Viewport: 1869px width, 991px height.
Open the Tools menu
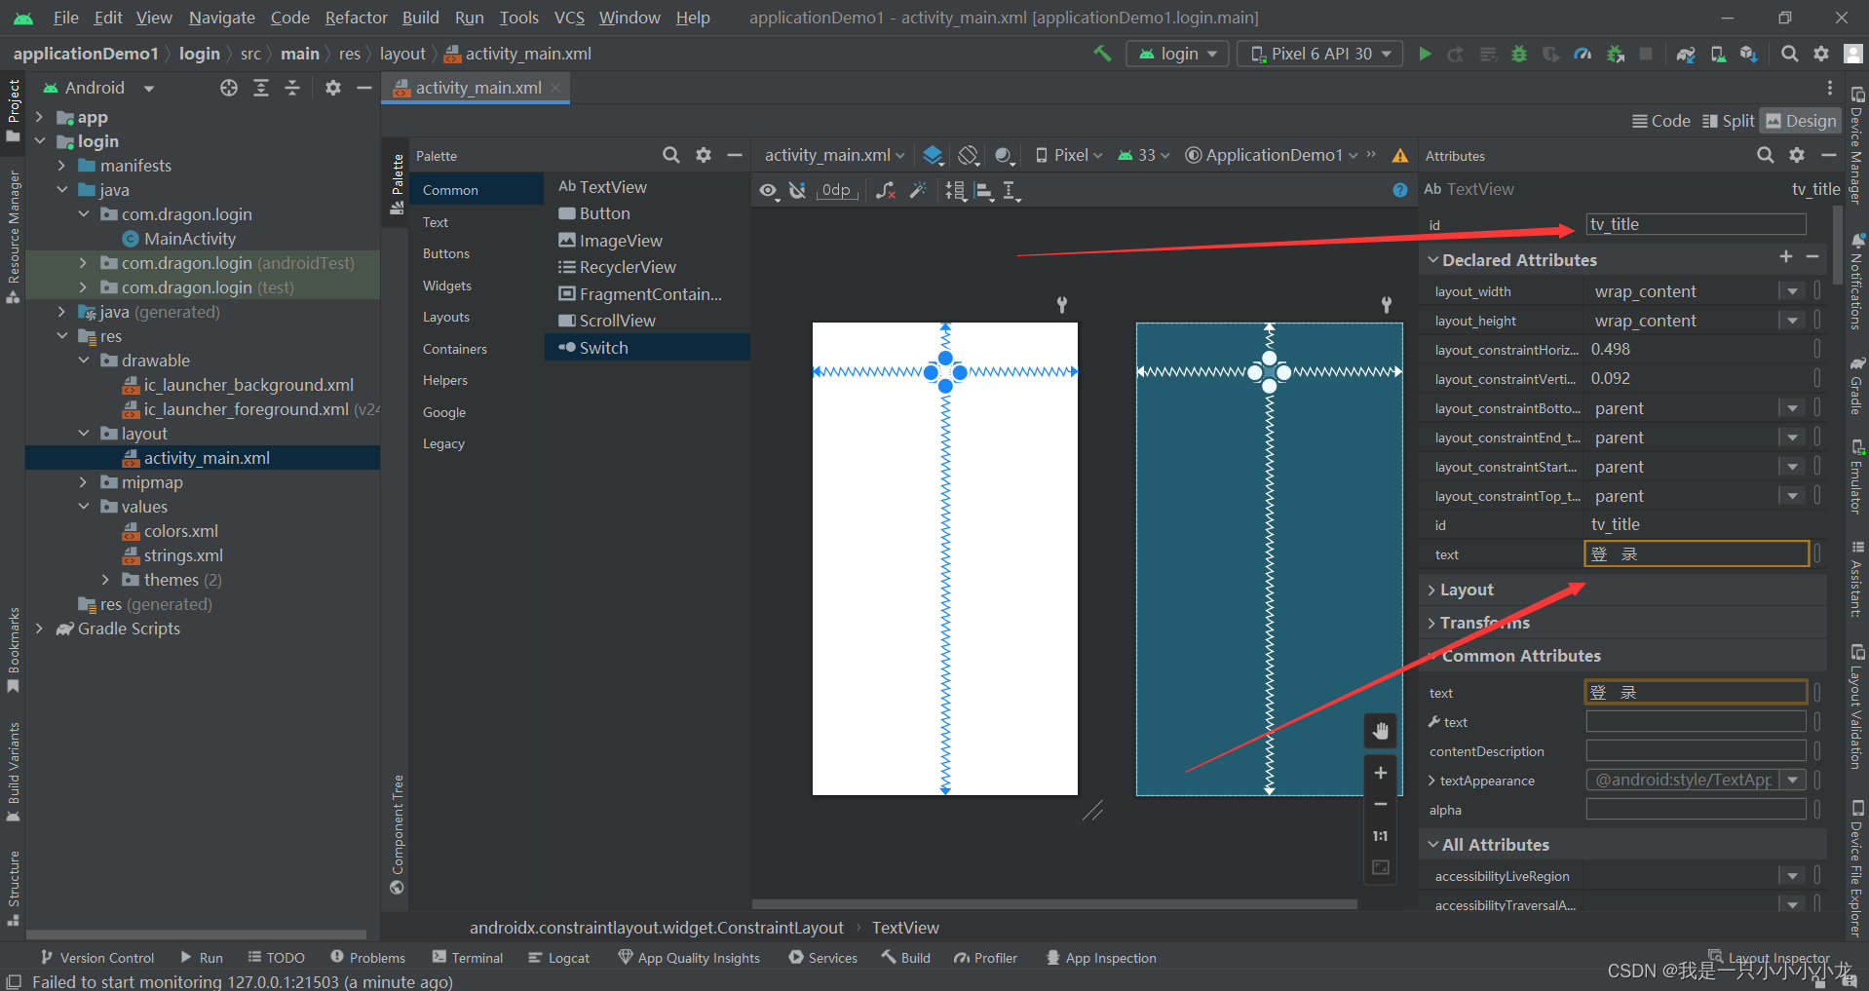(518, 18)
